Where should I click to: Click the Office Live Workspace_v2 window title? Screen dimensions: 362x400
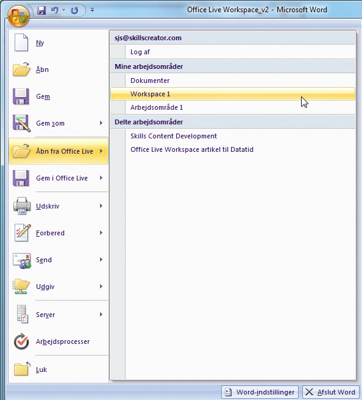point(257,10)
